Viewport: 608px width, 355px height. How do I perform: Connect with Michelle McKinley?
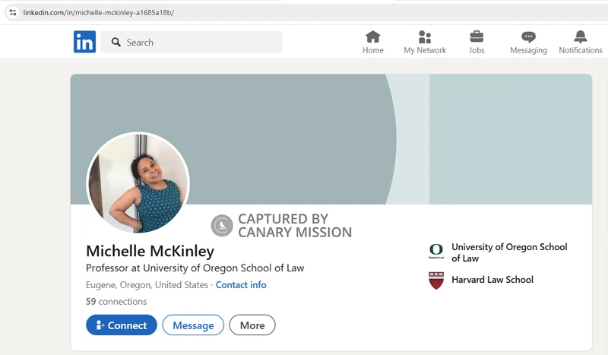pos(122,325)
